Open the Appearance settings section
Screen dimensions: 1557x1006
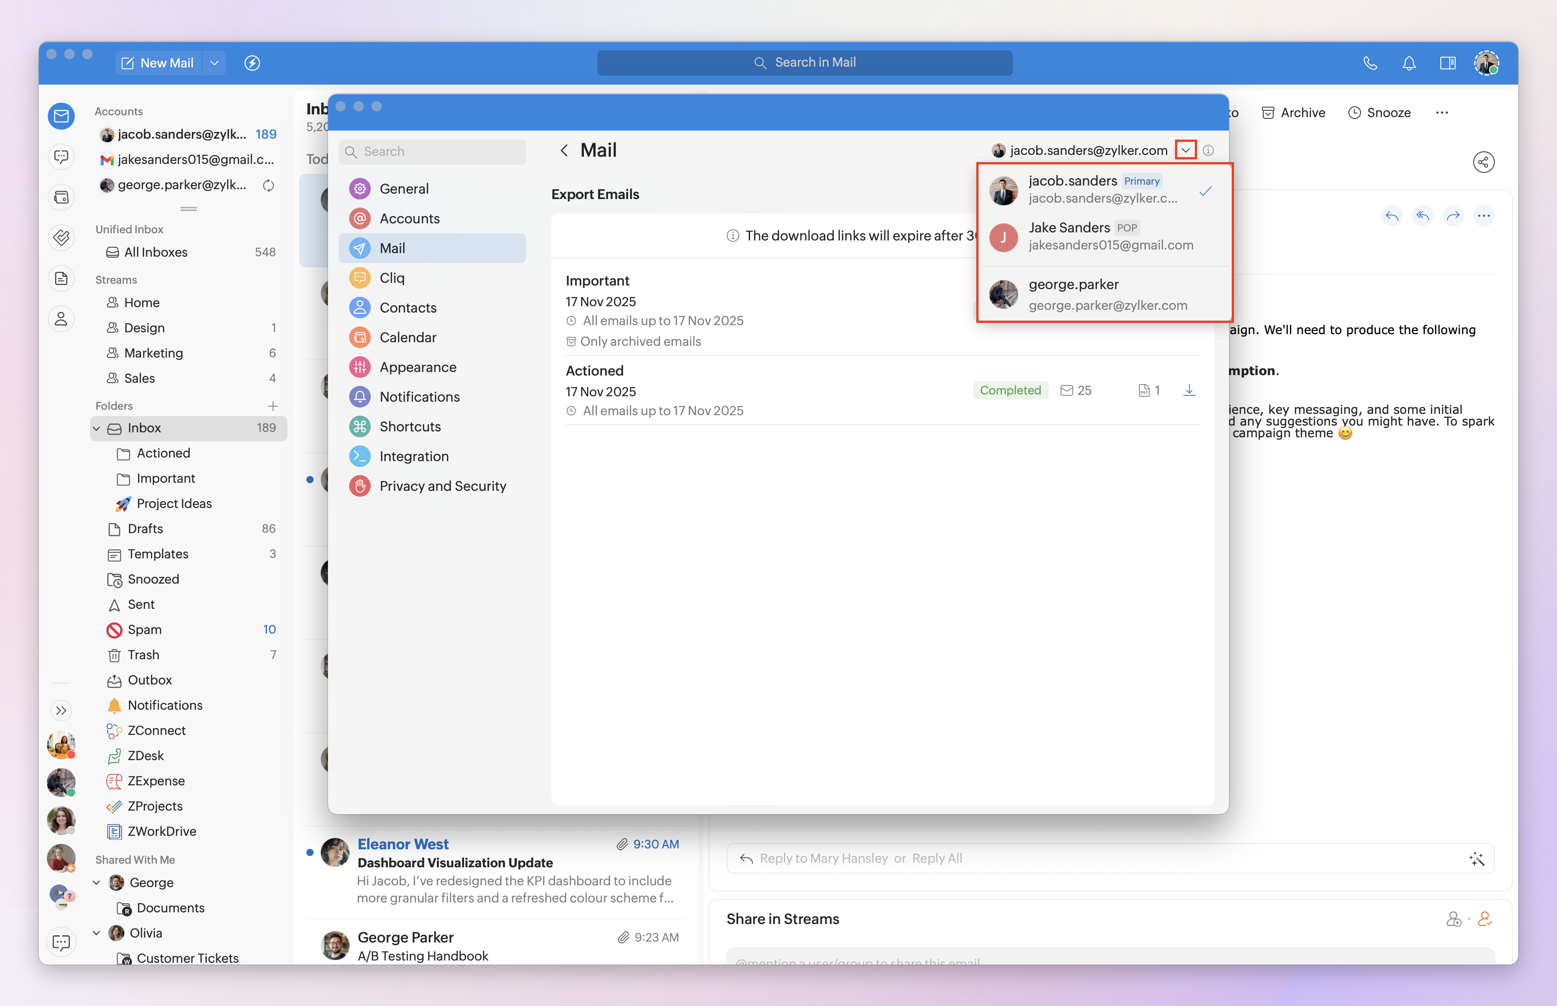418,367
